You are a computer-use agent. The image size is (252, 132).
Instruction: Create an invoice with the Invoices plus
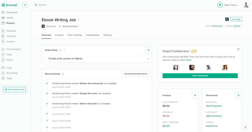195,95
